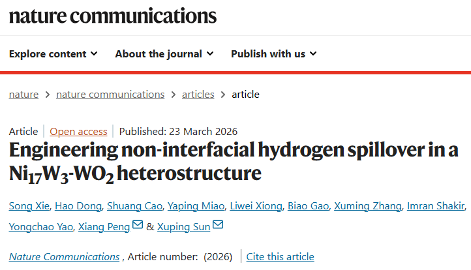Navigate to articles breadcrumb
This screenshot has width=471, height=270.
click(x=198, y=95)
